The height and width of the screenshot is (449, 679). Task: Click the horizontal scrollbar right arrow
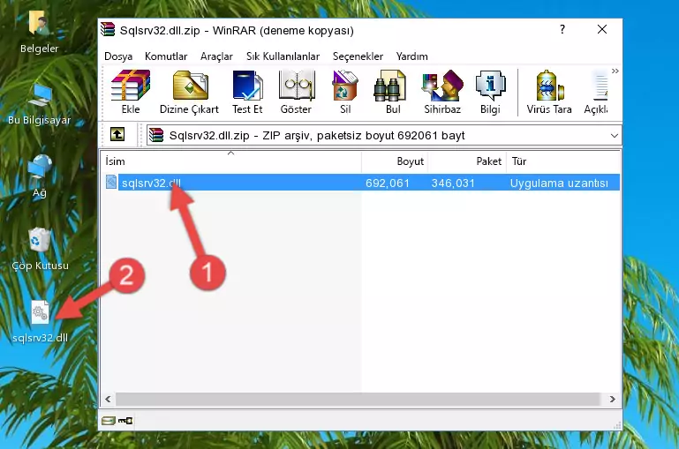point(612,399)
